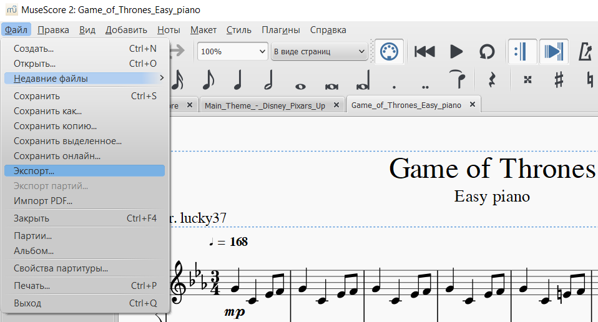Expand the recent files submenu

click(85, 79)
